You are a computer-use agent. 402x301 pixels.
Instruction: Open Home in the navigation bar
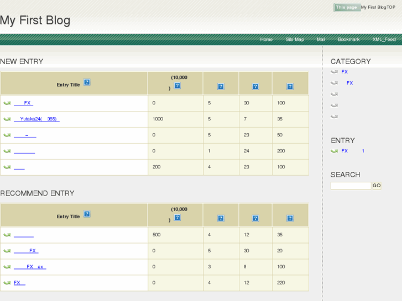pos(266,39)
